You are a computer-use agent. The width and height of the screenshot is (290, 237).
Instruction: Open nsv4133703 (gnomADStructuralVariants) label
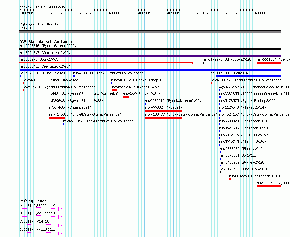(x=109, y=73)
